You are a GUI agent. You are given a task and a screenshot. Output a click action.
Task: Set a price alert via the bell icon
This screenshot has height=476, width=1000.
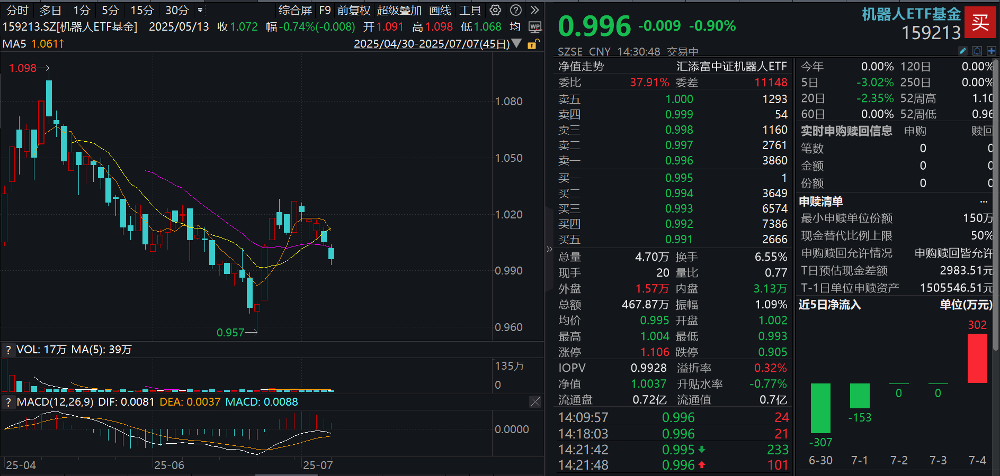[x=976, y=51]
